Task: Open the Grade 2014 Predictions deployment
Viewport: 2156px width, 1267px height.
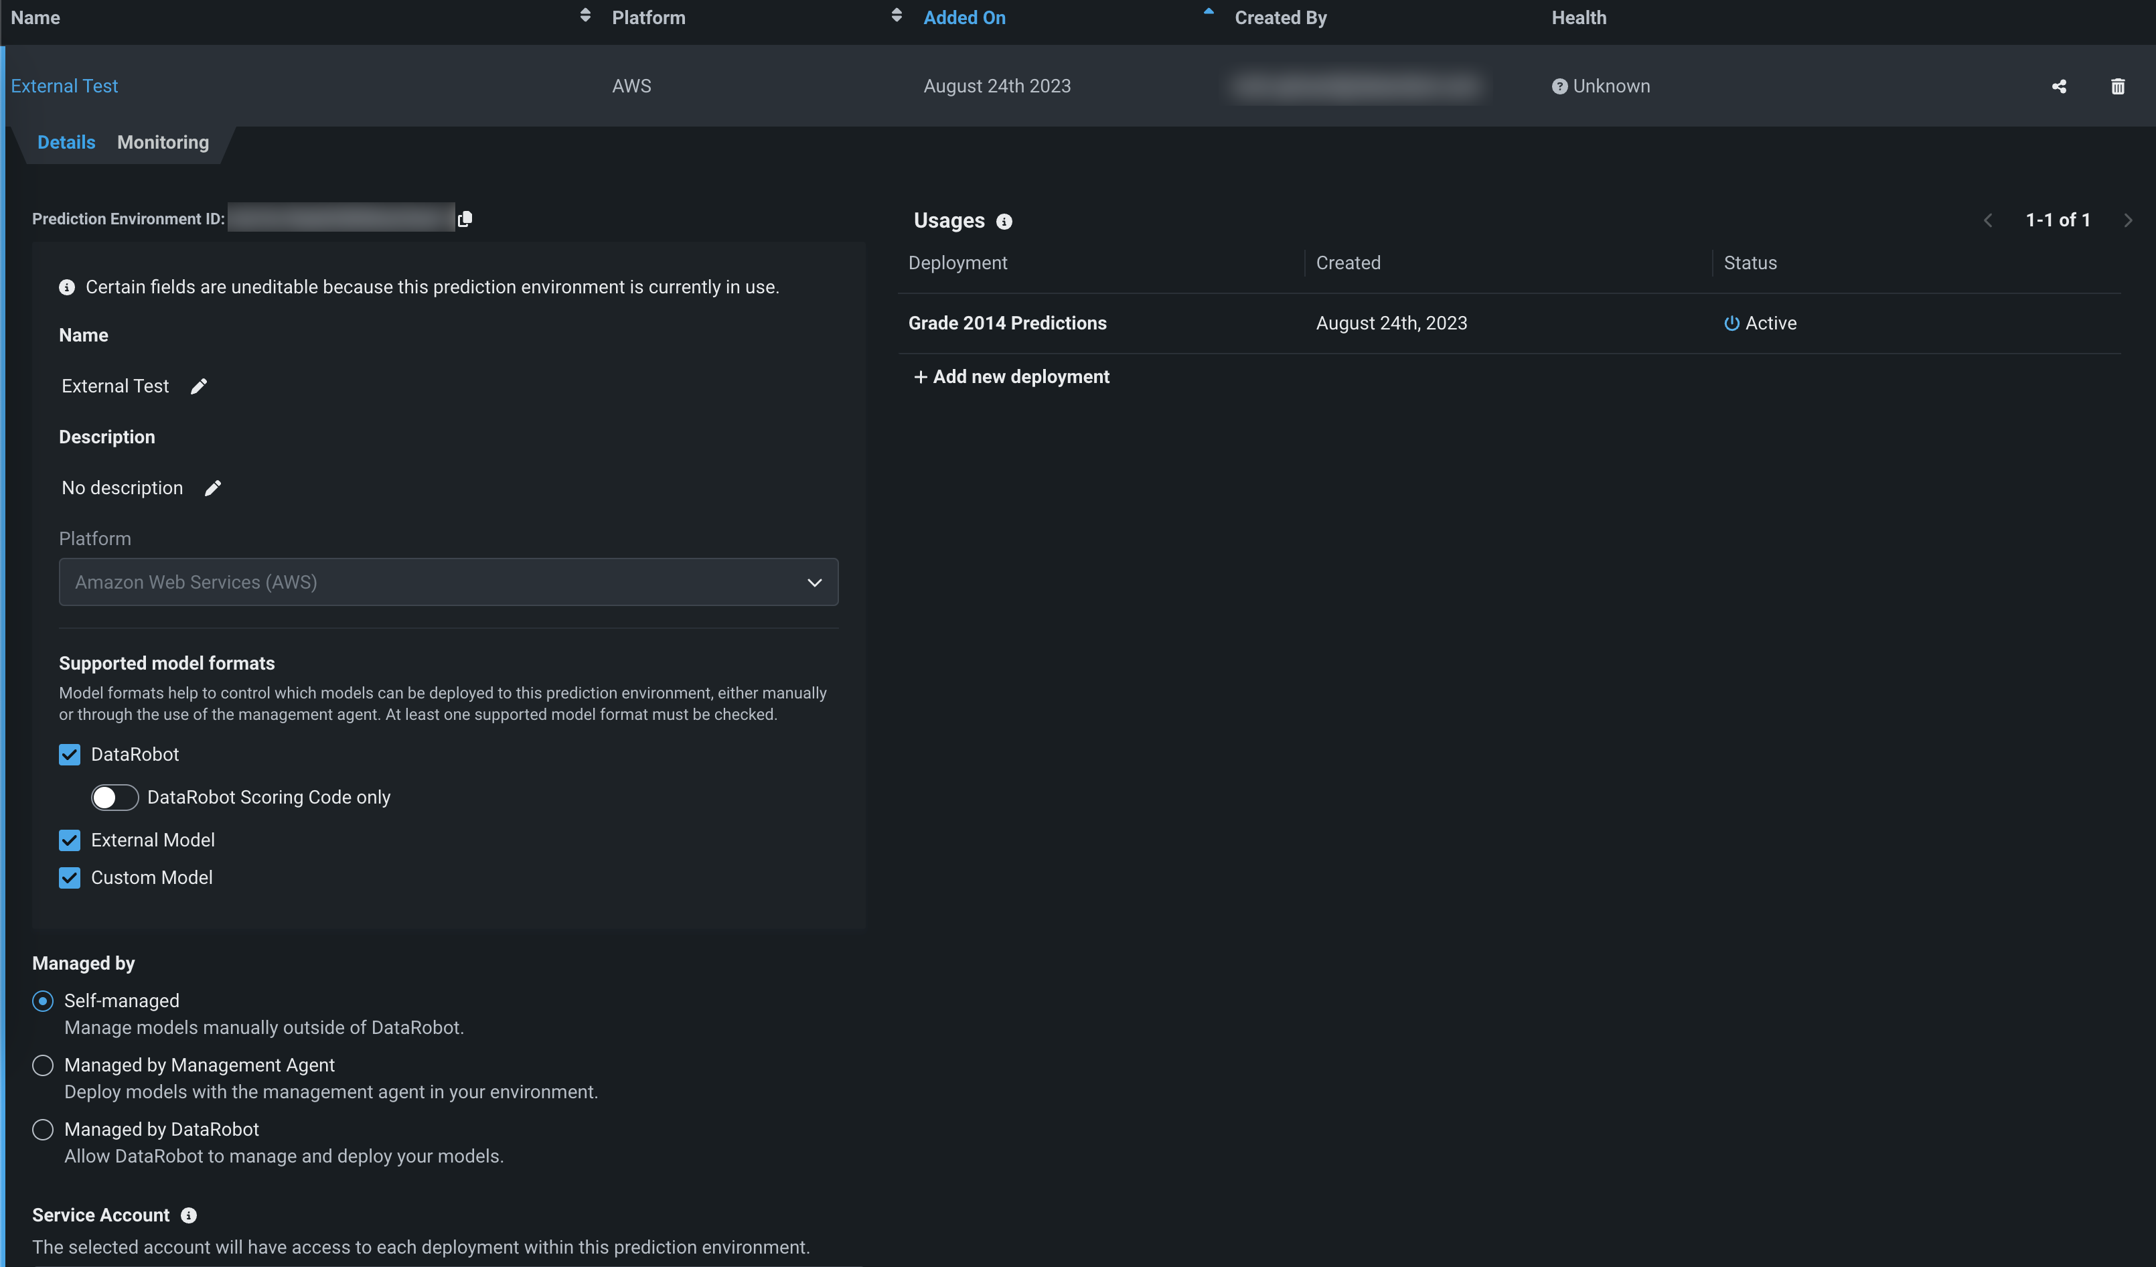Action: (x=1007, y=323)
